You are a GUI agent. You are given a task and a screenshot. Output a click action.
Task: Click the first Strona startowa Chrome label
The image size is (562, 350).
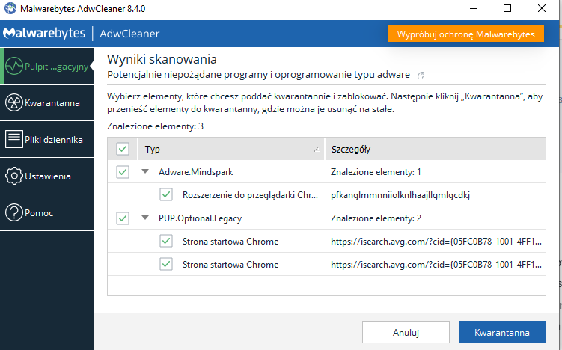click(x=230, y=242)
